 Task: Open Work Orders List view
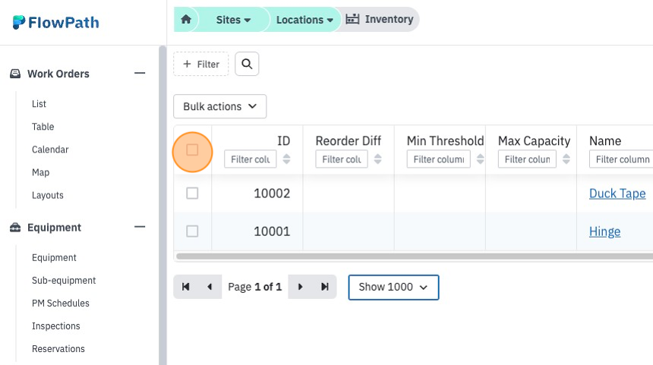point(39,104)
